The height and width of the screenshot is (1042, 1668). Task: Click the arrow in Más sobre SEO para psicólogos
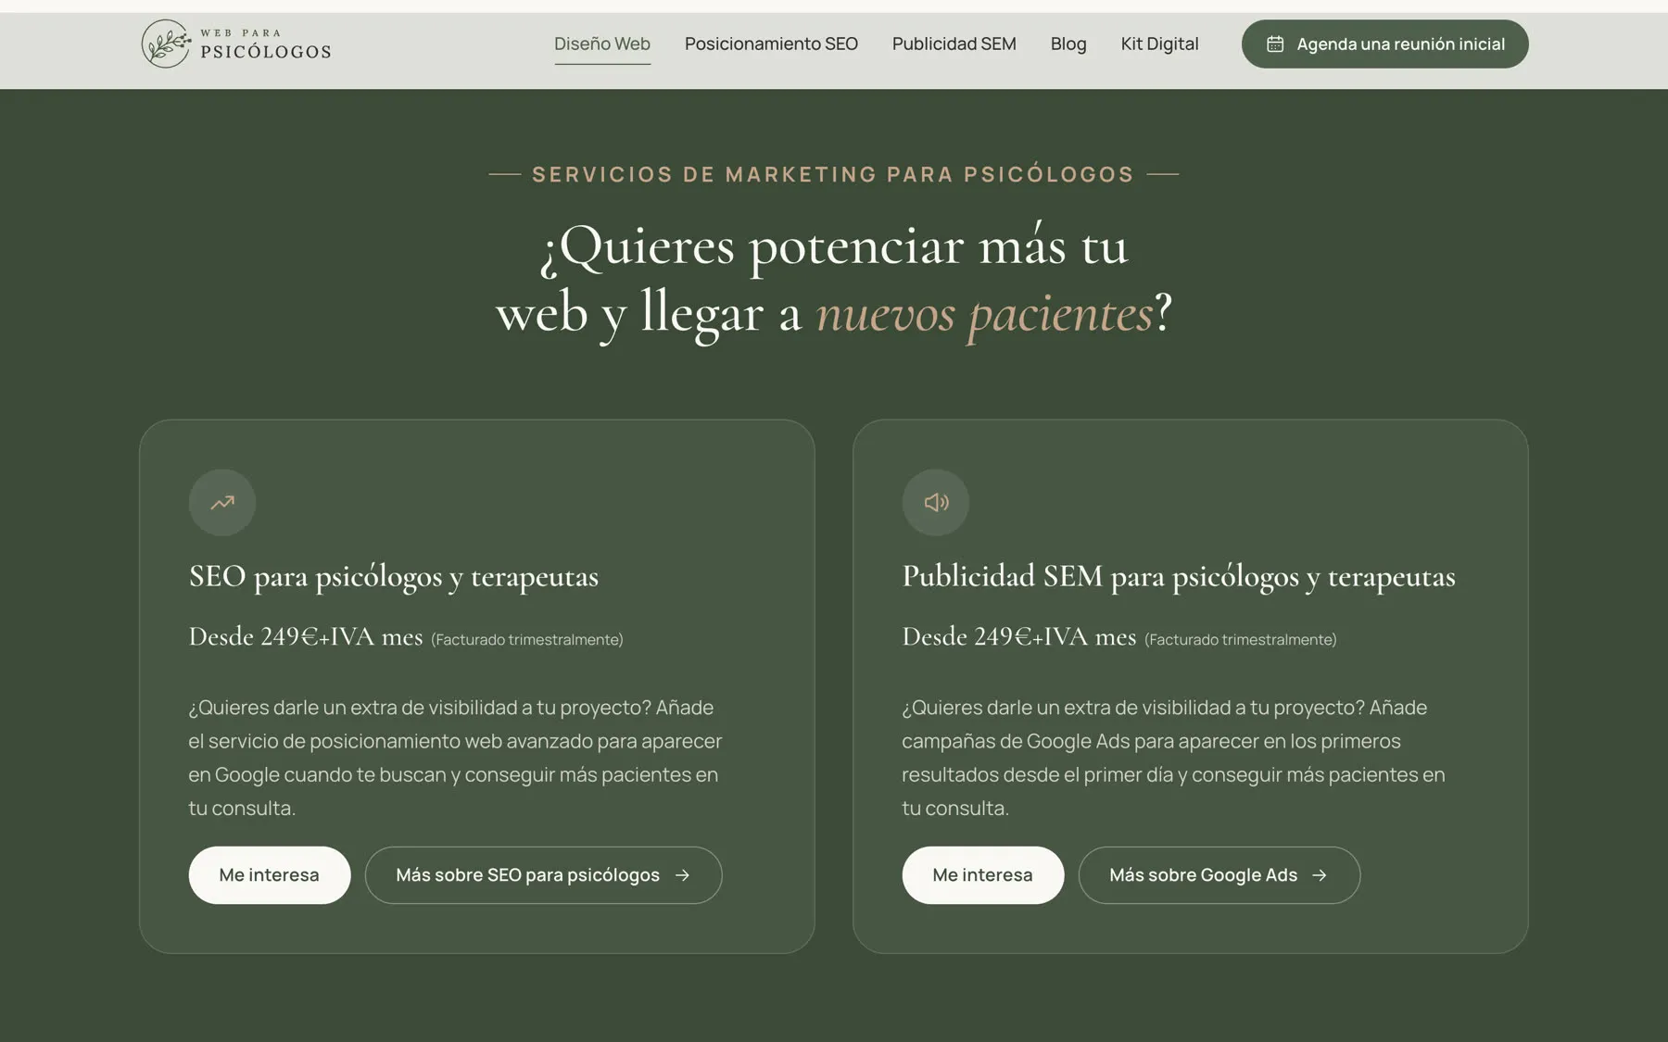683,875
